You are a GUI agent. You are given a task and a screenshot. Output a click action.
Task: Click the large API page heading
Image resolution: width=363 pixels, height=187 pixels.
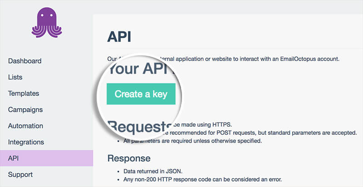119,37
